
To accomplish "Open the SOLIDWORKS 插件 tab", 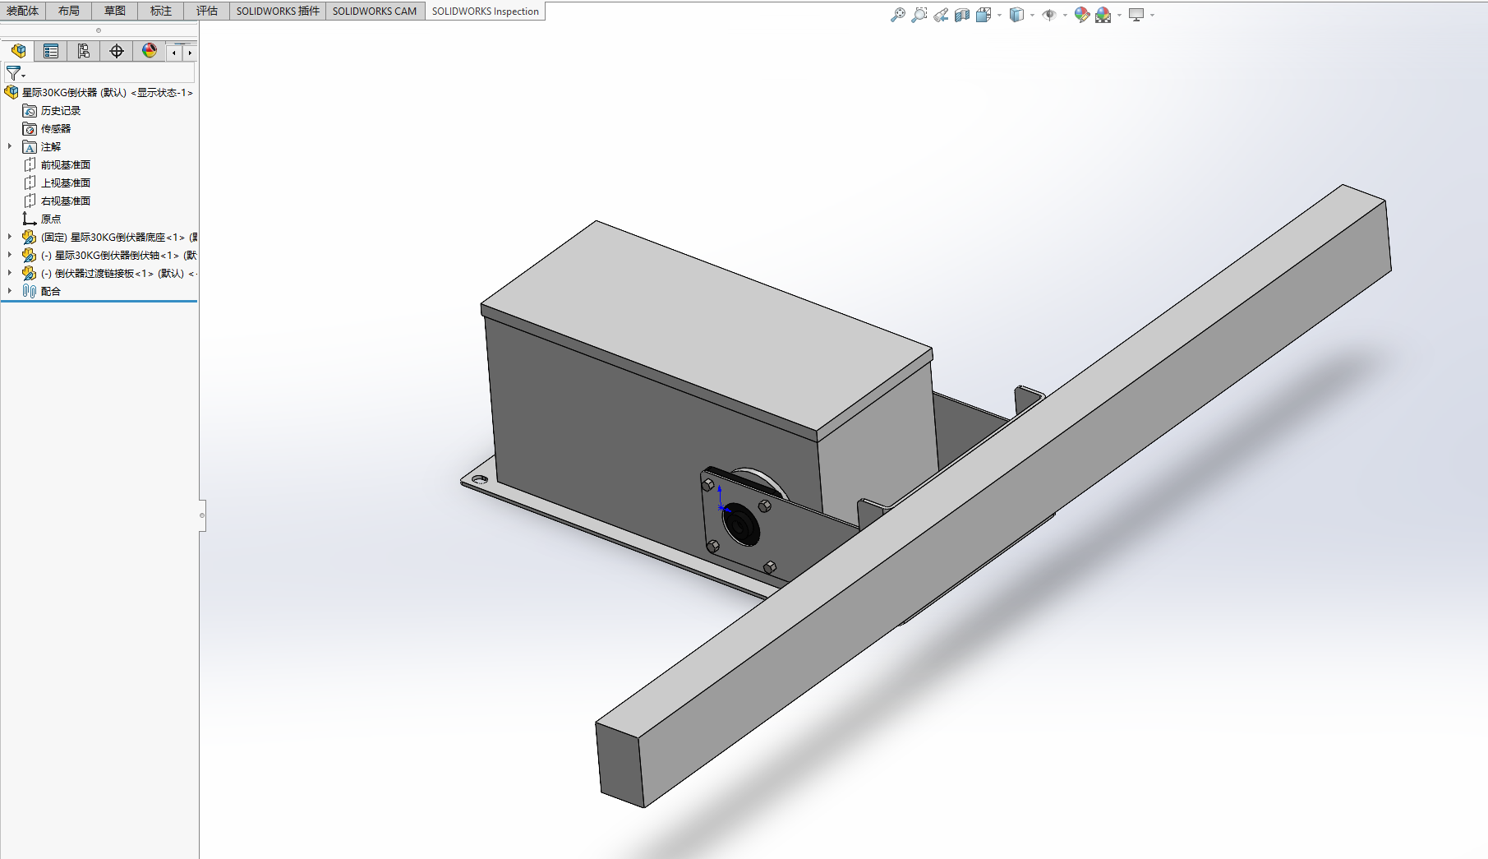I will (x=278, y=11).
